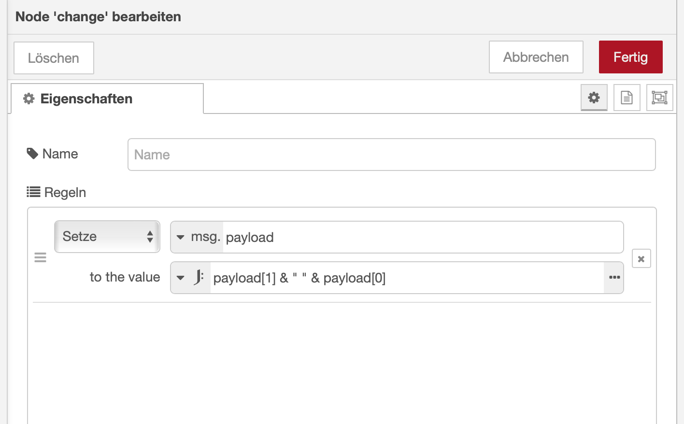This screenshot has width=684, height=424.
Task: Open the expression editor with three dots
Action: point(614,278)
